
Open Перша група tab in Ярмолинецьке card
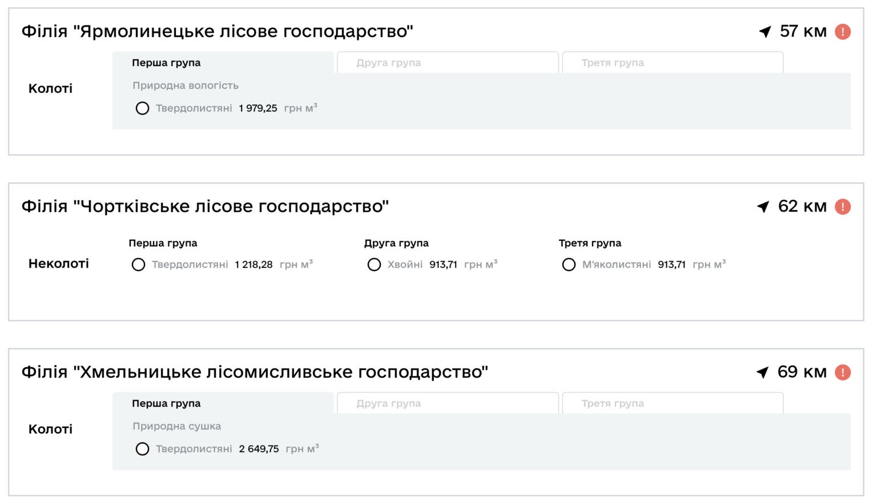pos(223,63)
